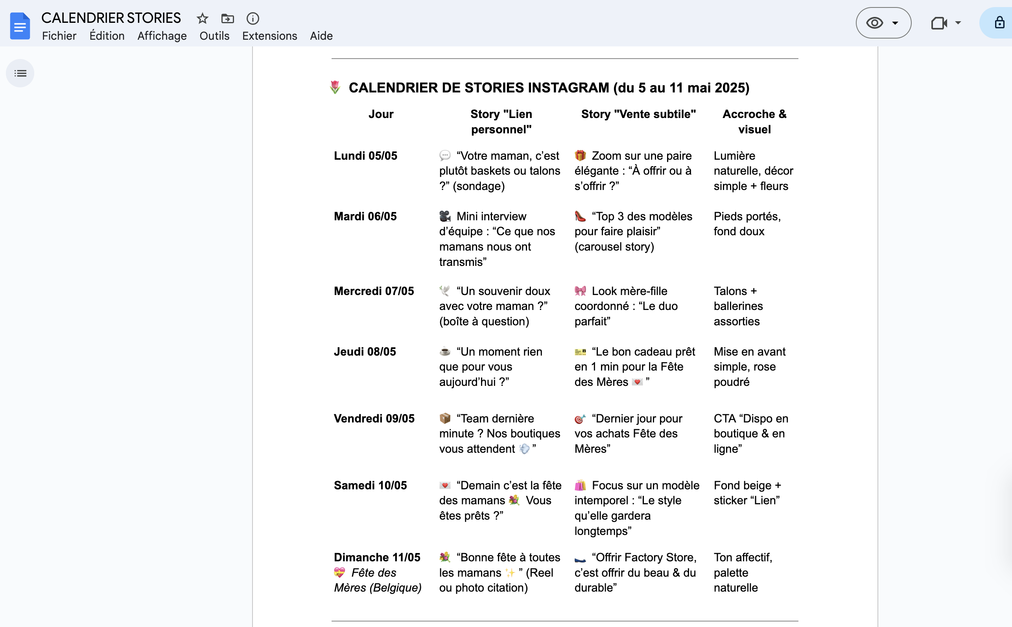Click the calendar heading with tulip emoji
Screen dimensions: 1012x627
[539, 87]
